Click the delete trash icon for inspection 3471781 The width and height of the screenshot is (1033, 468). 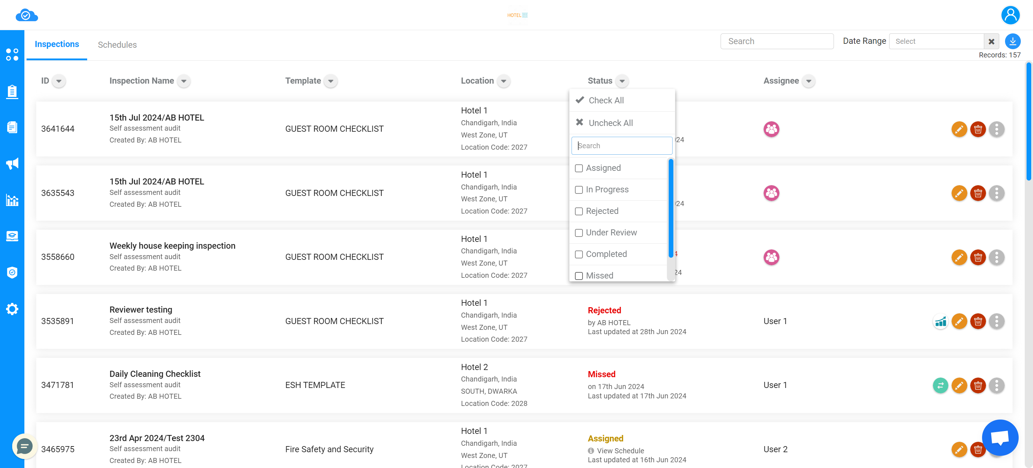click(x=978, y=385)
